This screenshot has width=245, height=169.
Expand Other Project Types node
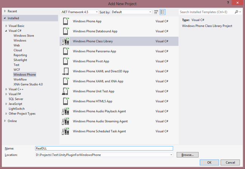[x=6, y=114]
